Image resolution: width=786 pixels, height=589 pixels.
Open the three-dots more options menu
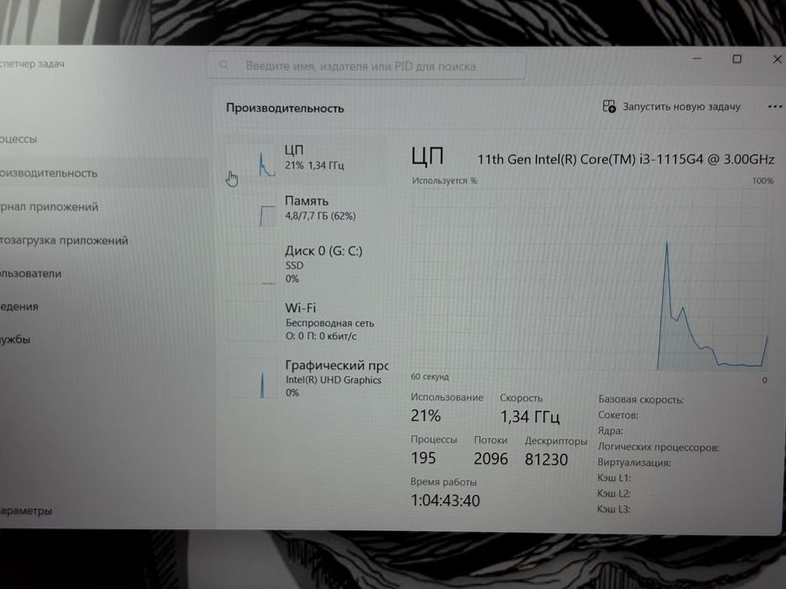pos(775,107)
